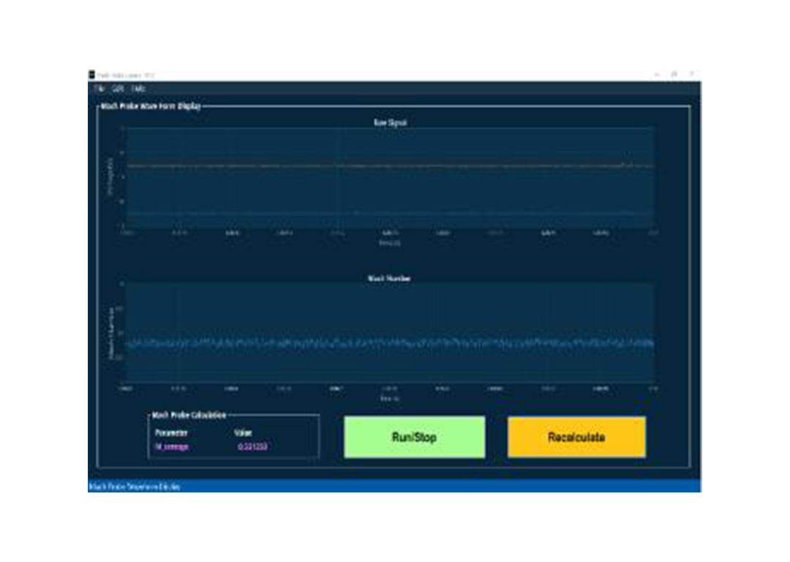Minimize the application window
The width and height of the screenshot is (790, 562).
[x=657, y=75]
